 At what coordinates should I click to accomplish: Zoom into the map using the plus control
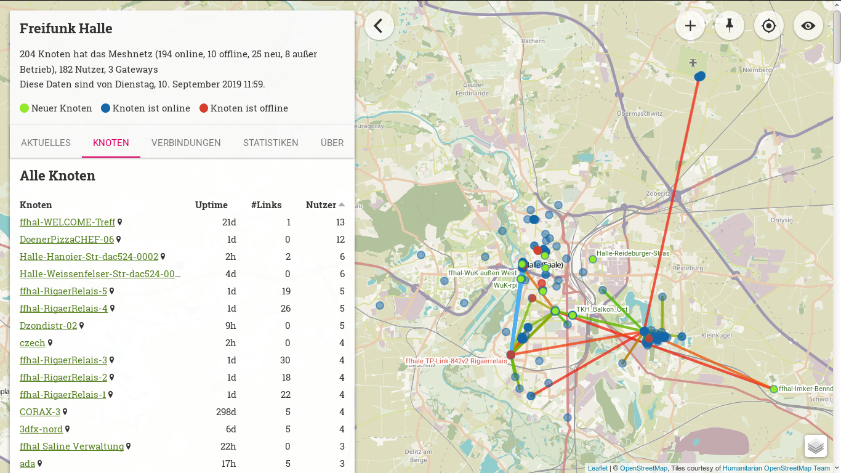(690, 25)
